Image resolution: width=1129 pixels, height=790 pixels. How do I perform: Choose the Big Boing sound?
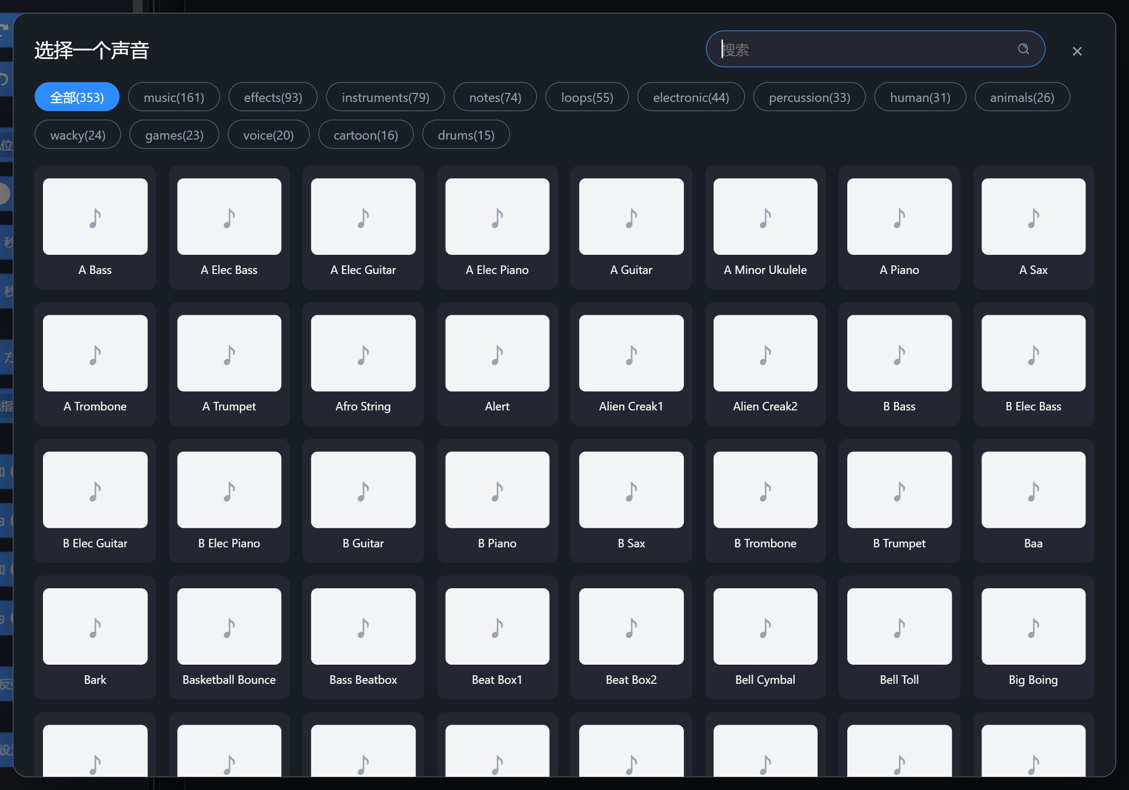pyautogui.click(x=1034, y=638)
